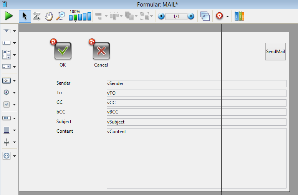Select the magnifier zoom tool

coord(61,16)
